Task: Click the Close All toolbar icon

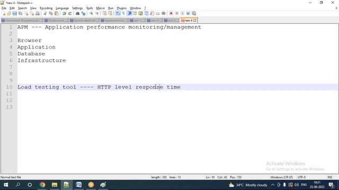Action: click(x=32, y=13)
